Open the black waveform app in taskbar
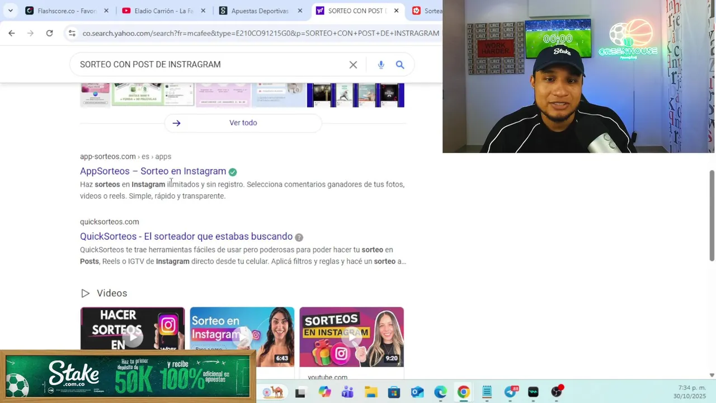716x403 pixels. (x=533, y=392)
